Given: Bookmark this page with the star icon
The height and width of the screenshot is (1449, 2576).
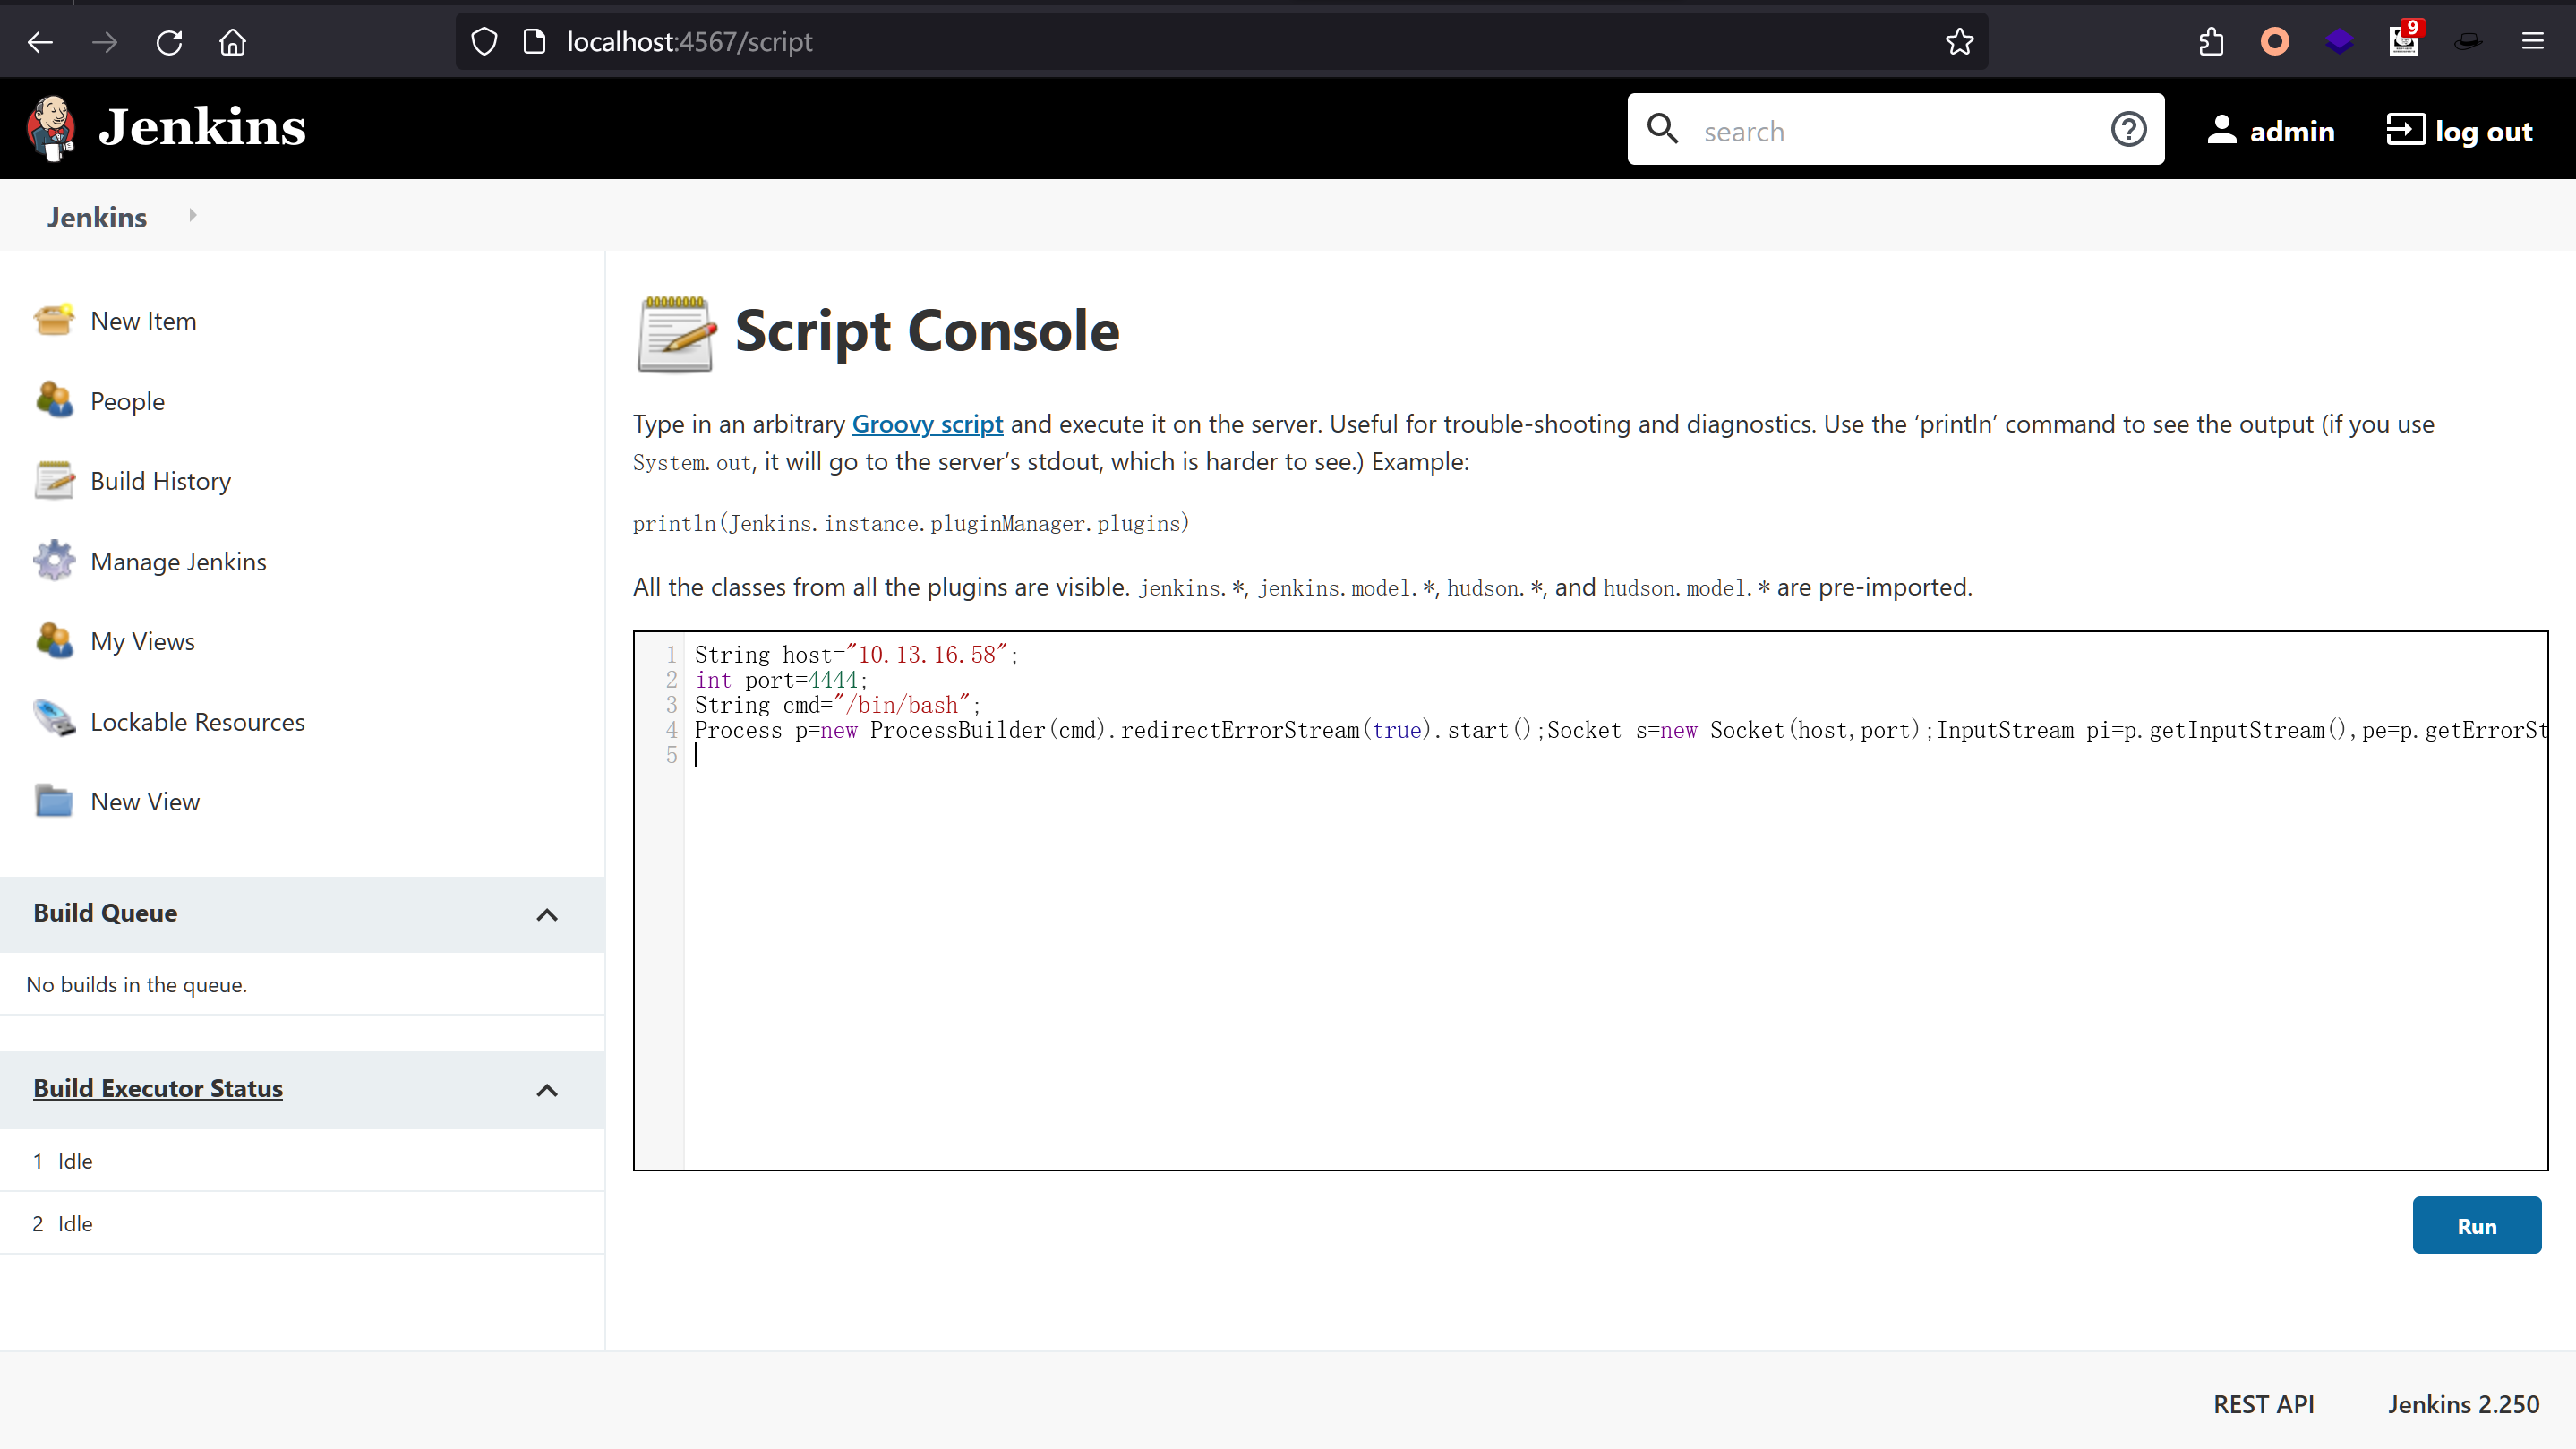Looking at the screenshot, I should click(x=1959, y=42).
